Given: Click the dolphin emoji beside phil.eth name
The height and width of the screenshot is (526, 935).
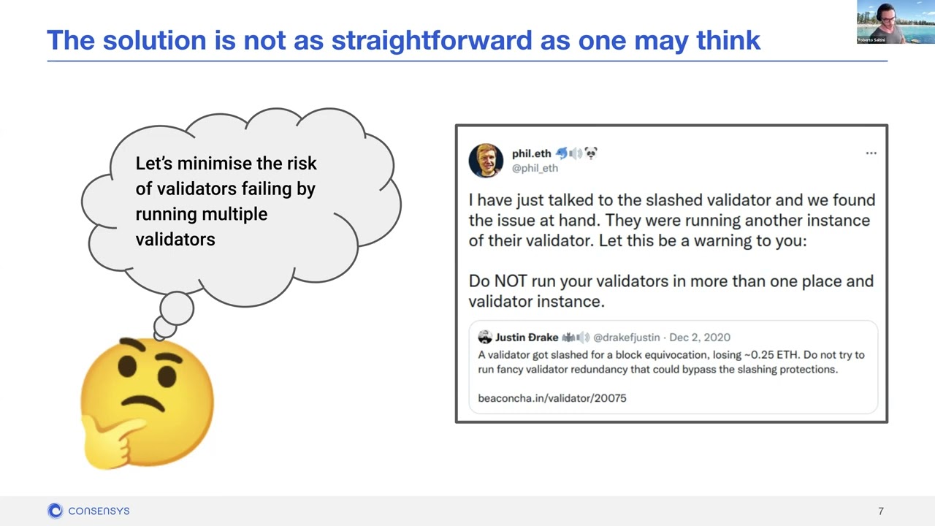Looking at the screenshot, I should pos(562,153).
